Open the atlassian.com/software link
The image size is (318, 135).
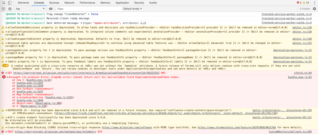click(127, 127)
